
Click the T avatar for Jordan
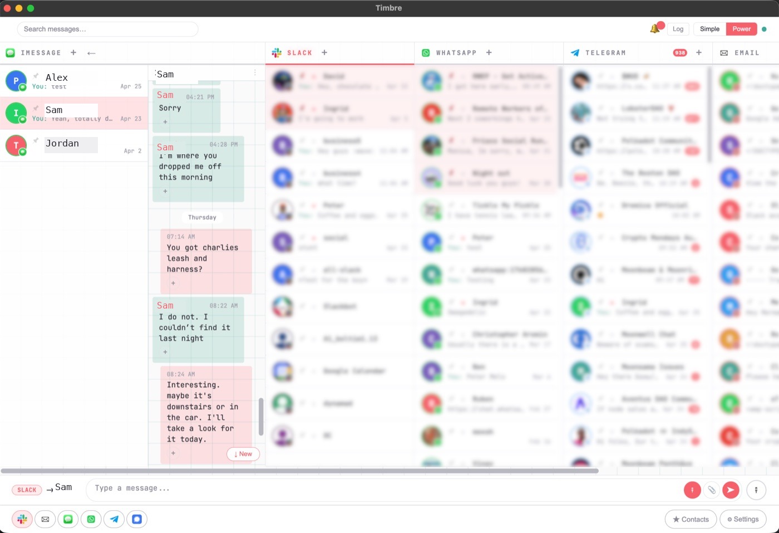(16, 145)
